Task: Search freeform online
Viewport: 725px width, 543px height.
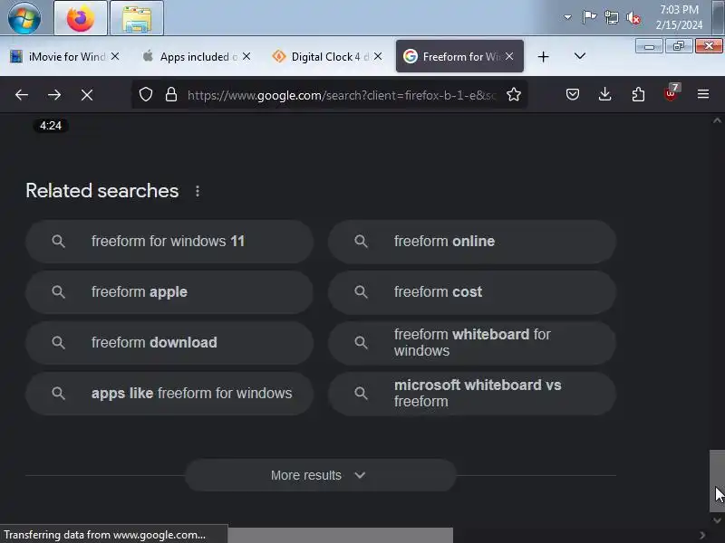Action: pos(471,242)
